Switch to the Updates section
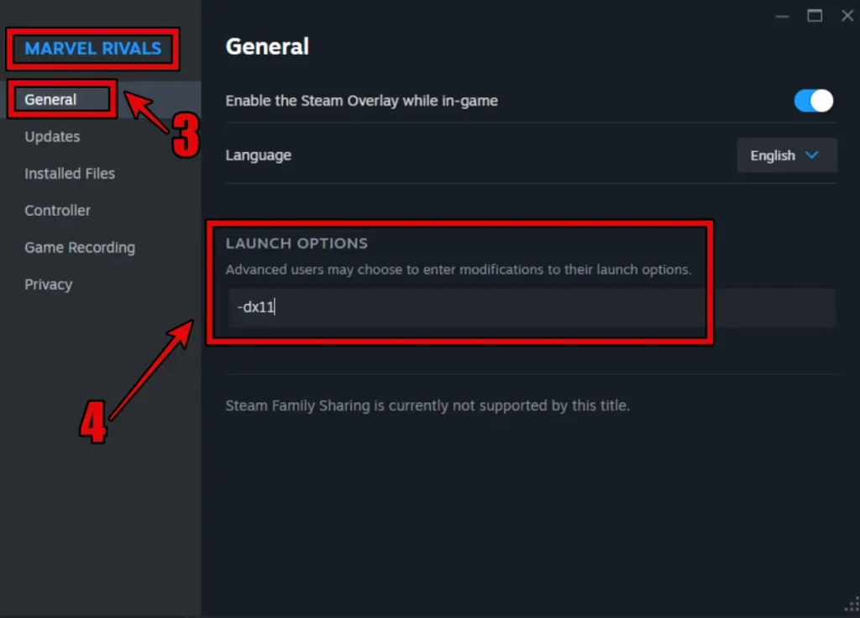The height and width of the screenshot is (618, 860). pyautogui.click(x=52, y=137)
